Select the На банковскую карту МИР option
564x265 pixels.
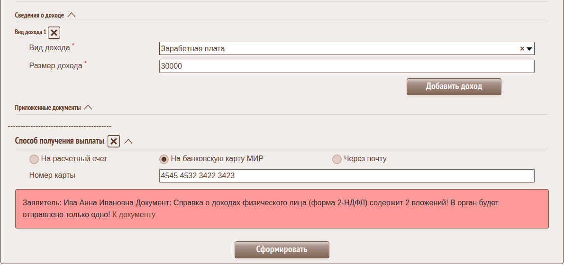click(164, 159)
